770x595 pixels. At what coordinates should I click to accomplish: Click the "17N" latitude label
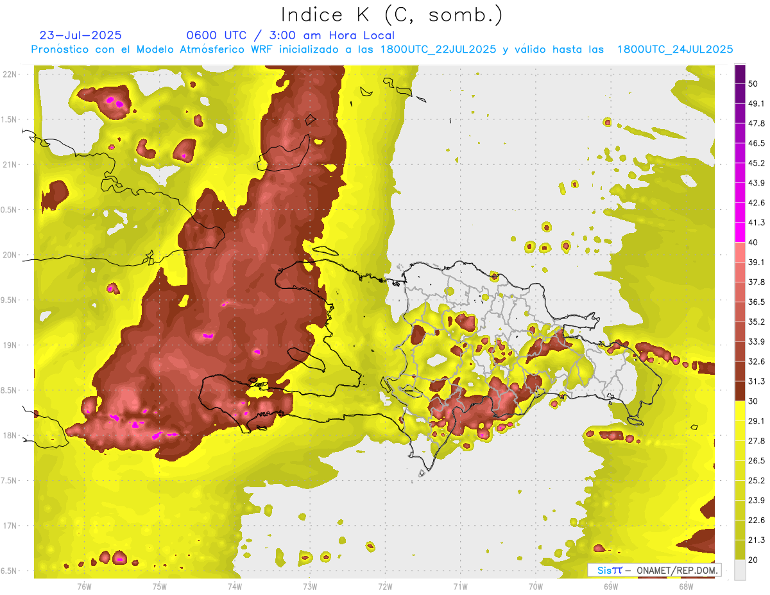(x=10, y=526)
